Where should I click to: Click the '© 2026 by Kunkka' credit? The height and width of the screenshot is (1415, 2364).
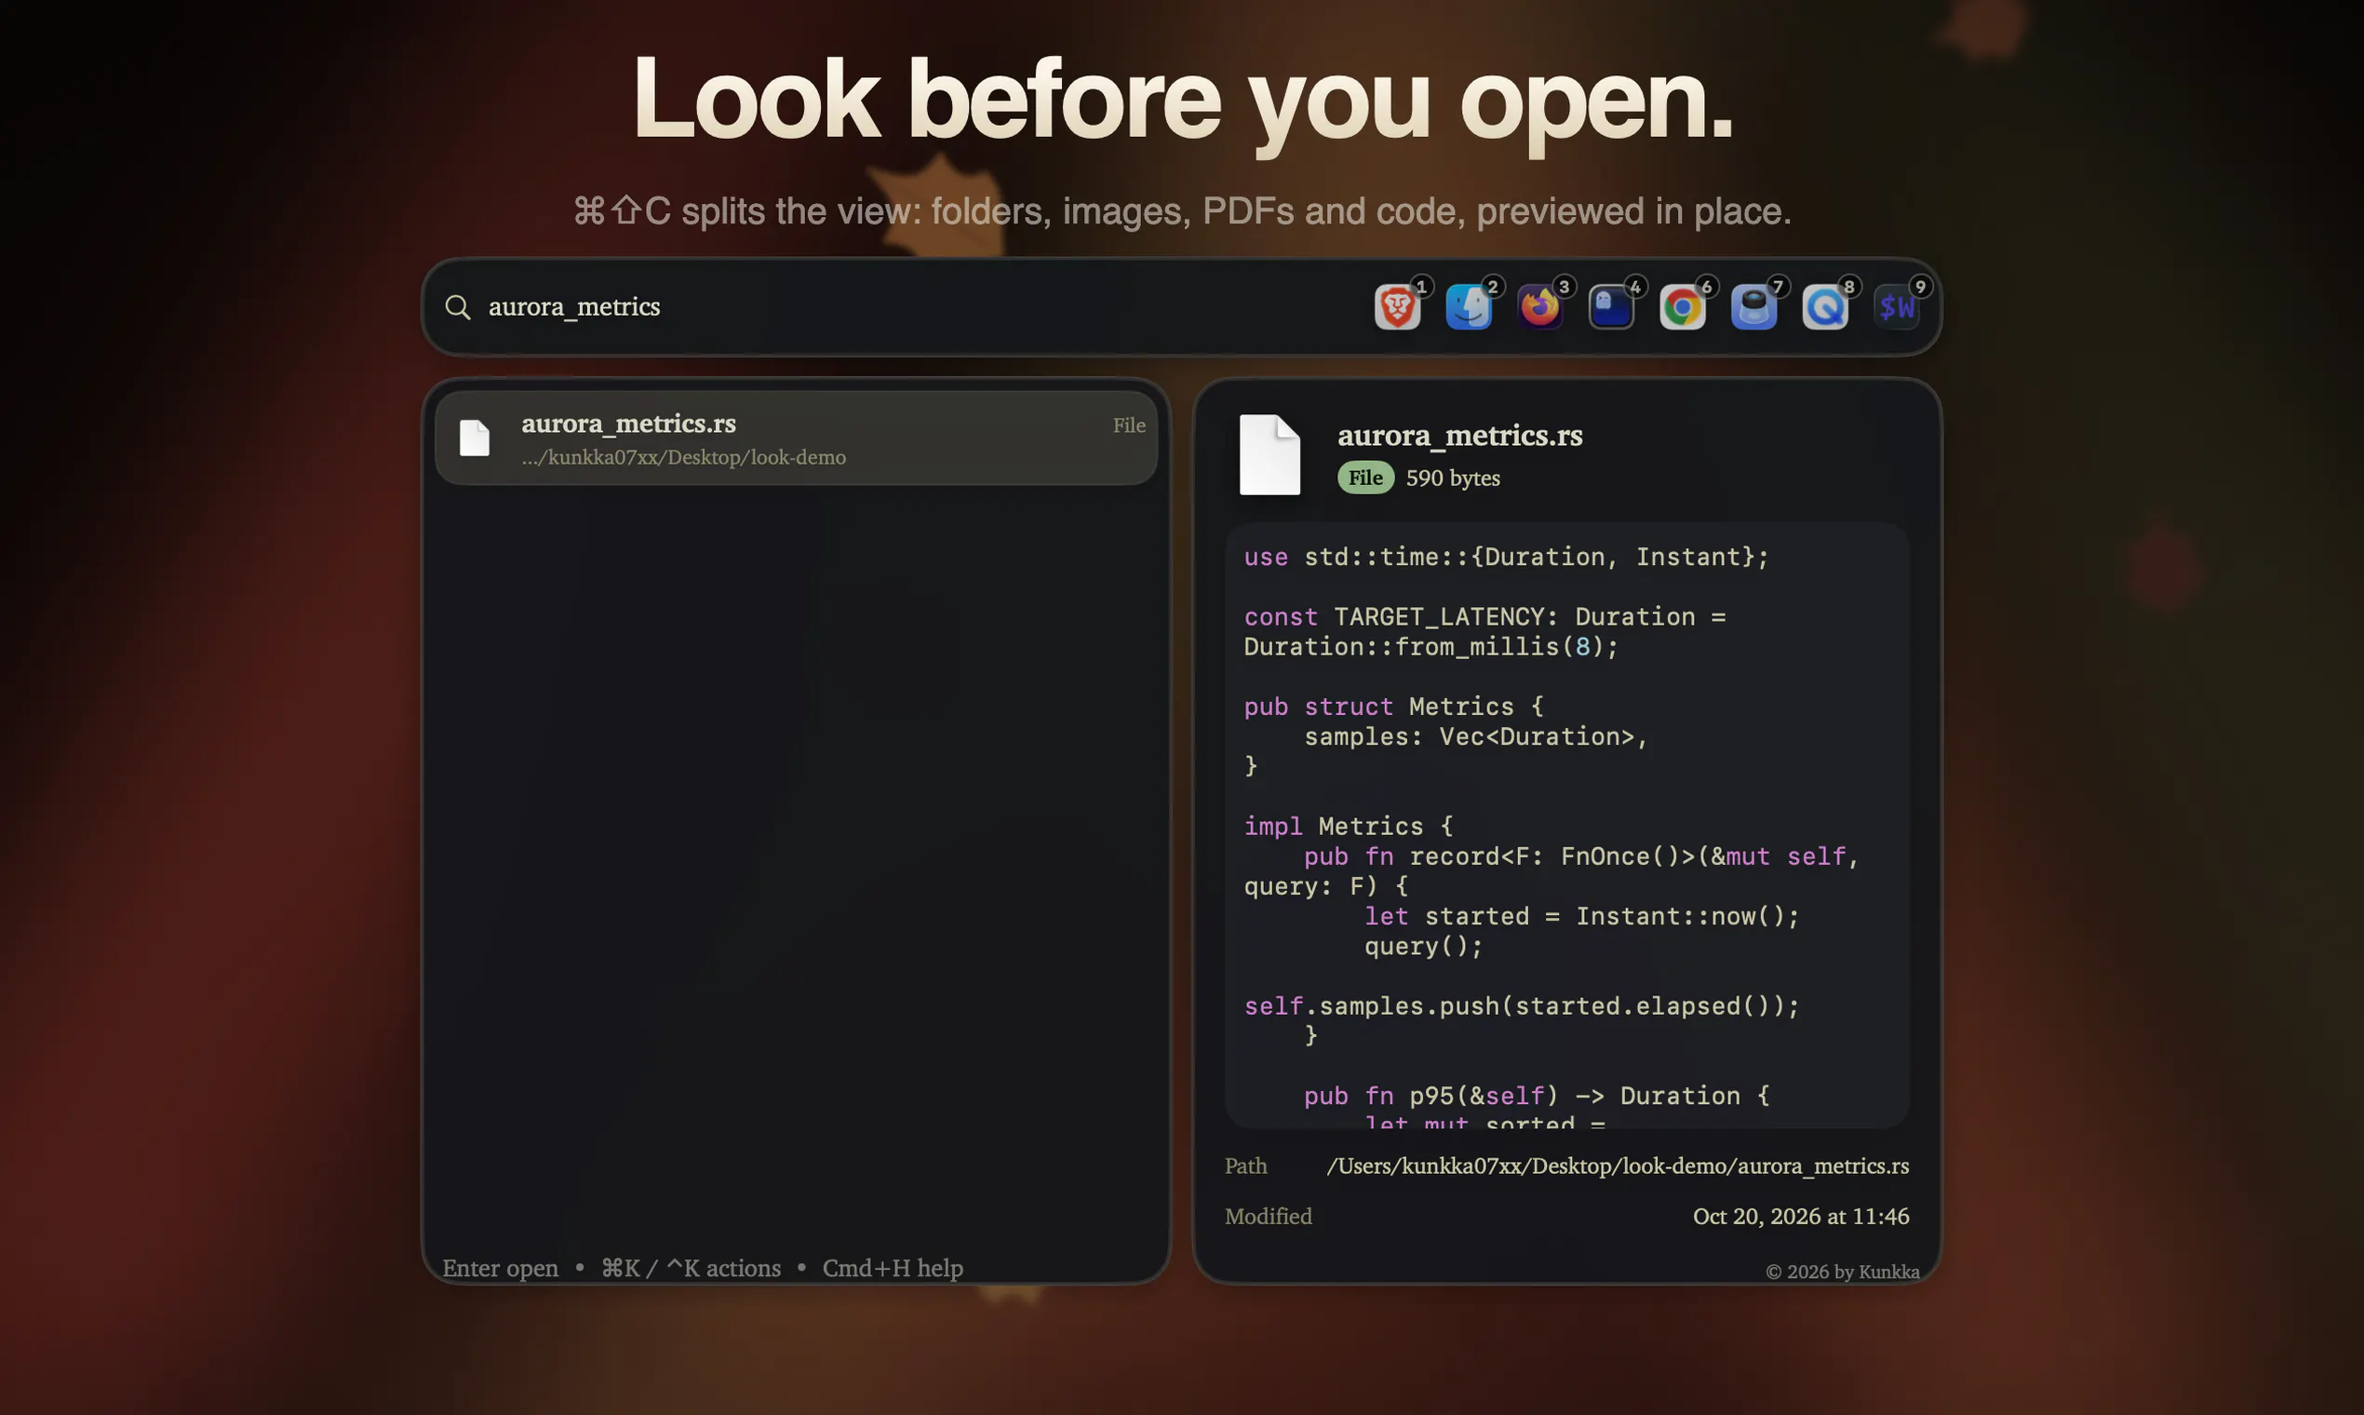pos(1843,1271)
